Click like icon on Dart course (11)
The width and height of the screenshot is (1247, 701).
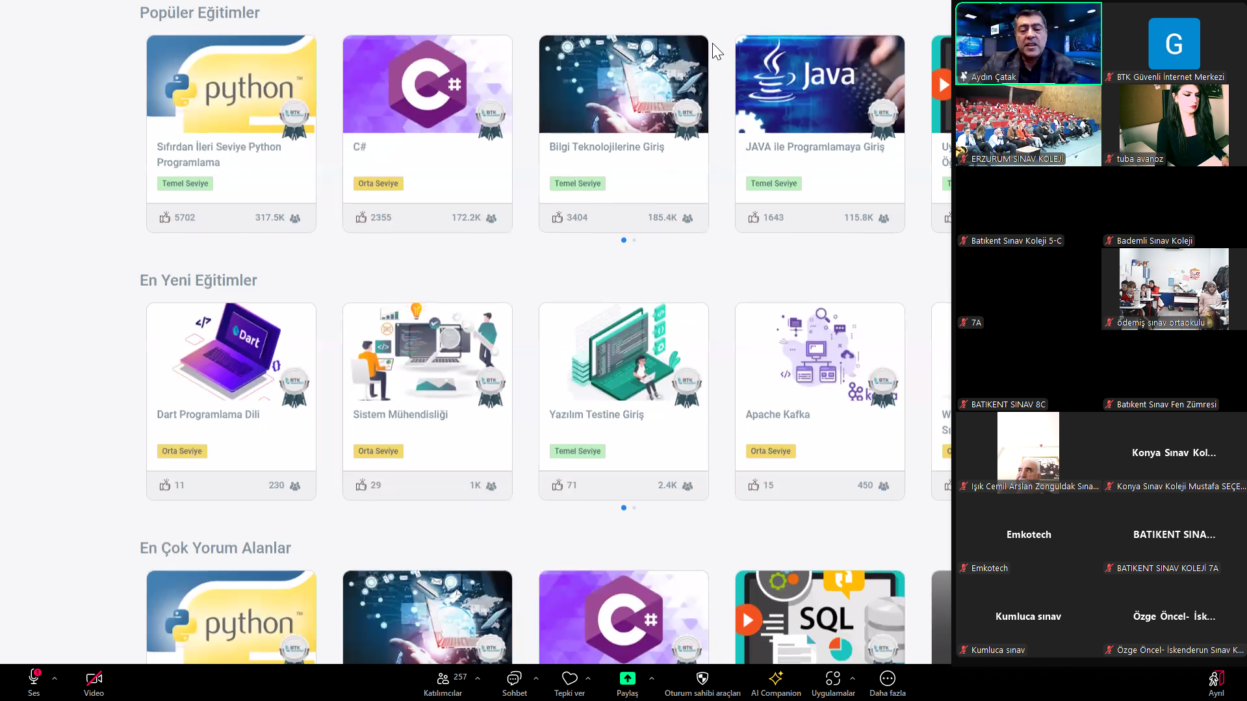pyautogui.click(x=165, y=485)
